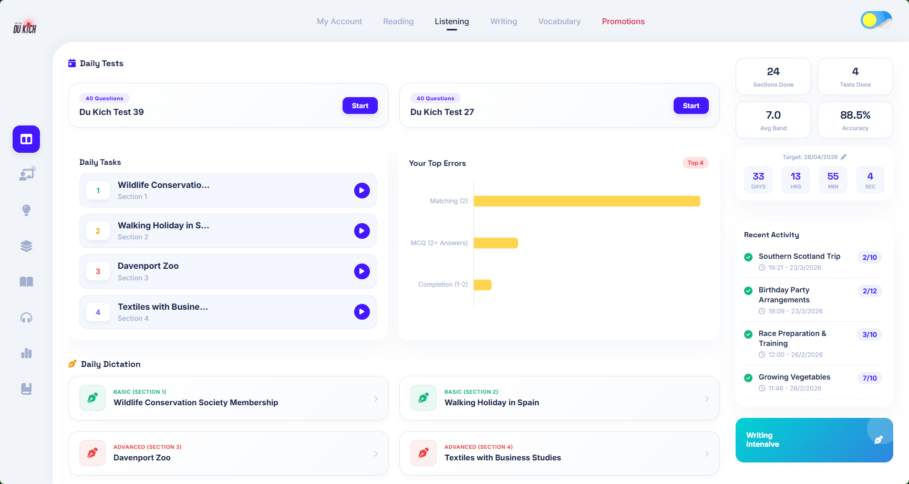Open the Writing Intensive banner
The image size is (909, 484).
point(814,440)
